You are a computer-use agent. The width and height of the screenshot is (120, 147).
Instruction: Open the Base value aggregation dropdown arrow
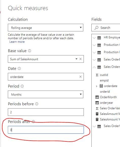tap(76, 59)
